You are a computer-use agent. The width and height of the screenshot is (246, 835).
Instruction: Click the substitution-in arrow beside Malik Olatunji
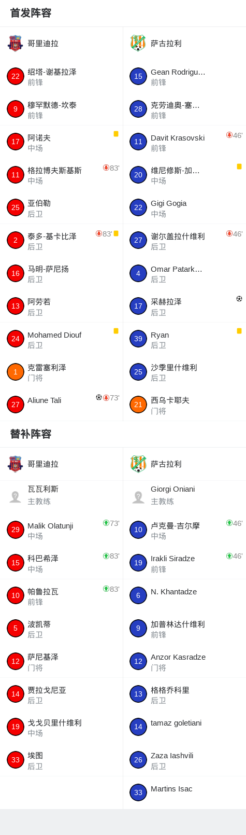(x=106, y=523)
